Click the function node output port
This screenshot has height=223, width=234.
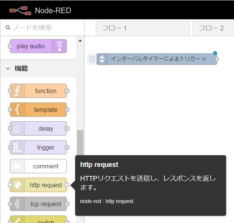pos(67,91)
